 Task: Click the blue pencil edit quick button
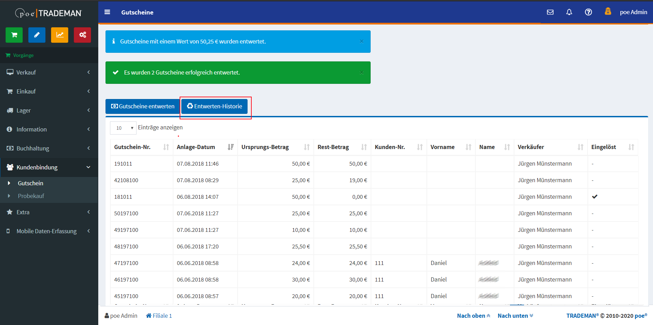(x=37, y=35)
